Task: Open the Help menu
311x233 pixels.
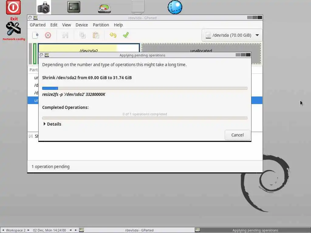Action: 118,25
